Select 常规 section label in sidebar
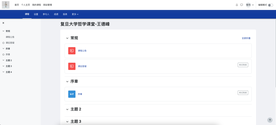Image resolution: width=276 pixels, height=125 pixels. pos(8,31)
